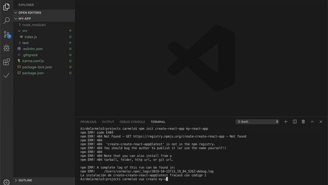The image size is (328, 185).
Task: Split the terminal pane
Action: click(295, 122)
